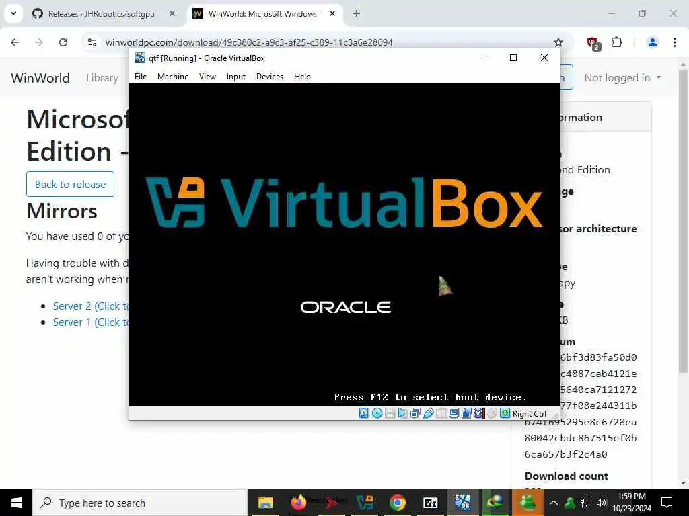Open the Windows notification center
This screenshot has height=516, width=689.
pos(667,503)
